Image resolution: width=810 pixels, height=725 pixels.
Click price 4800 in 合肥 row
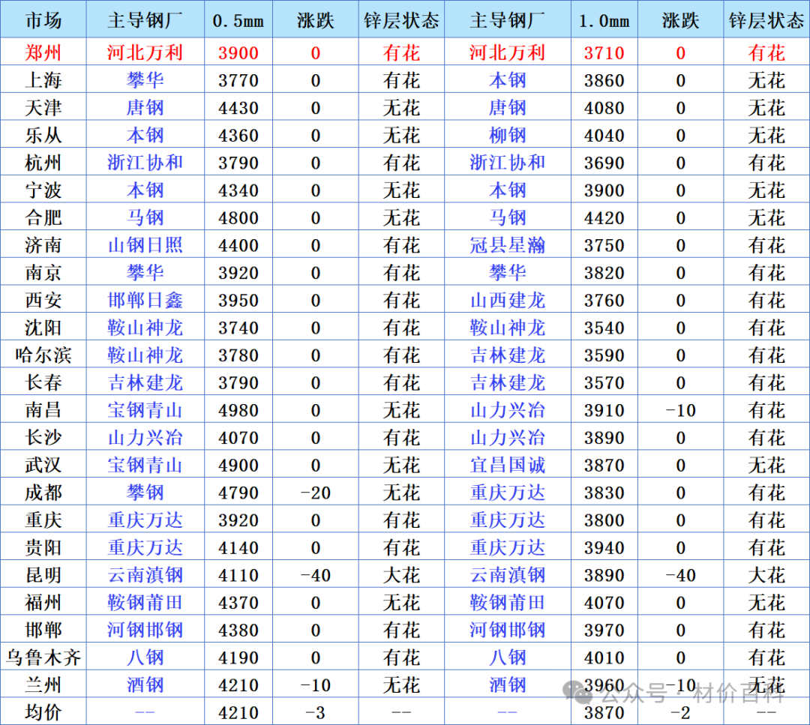point(238,218)
